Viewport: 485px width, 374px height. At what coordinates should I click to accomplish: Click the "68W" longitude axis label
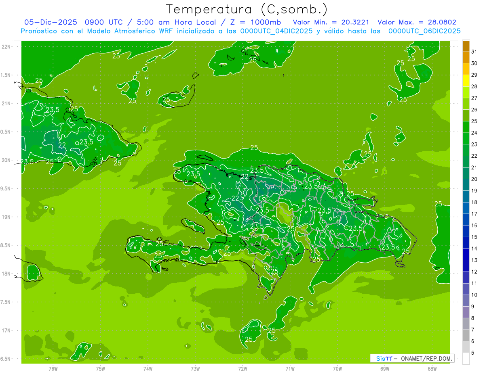(432, 369)
